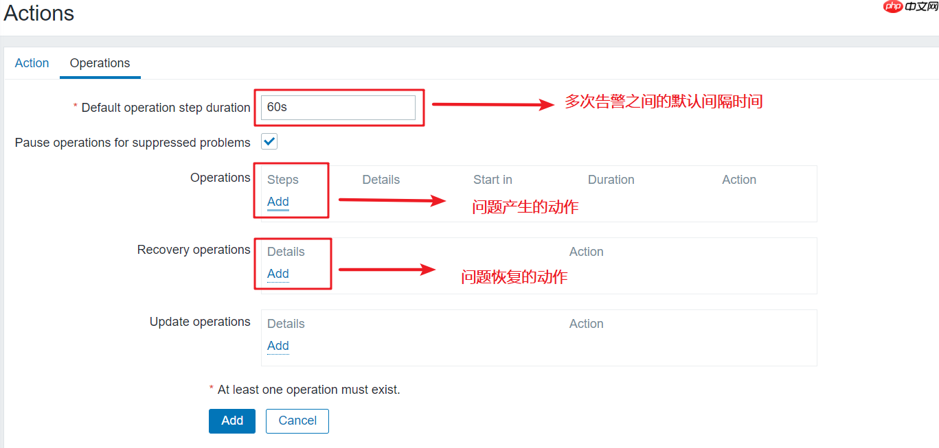This screenshot has width=939, height=448.
Task: Add an Update operations entry
Action: [x=278, y=346]
